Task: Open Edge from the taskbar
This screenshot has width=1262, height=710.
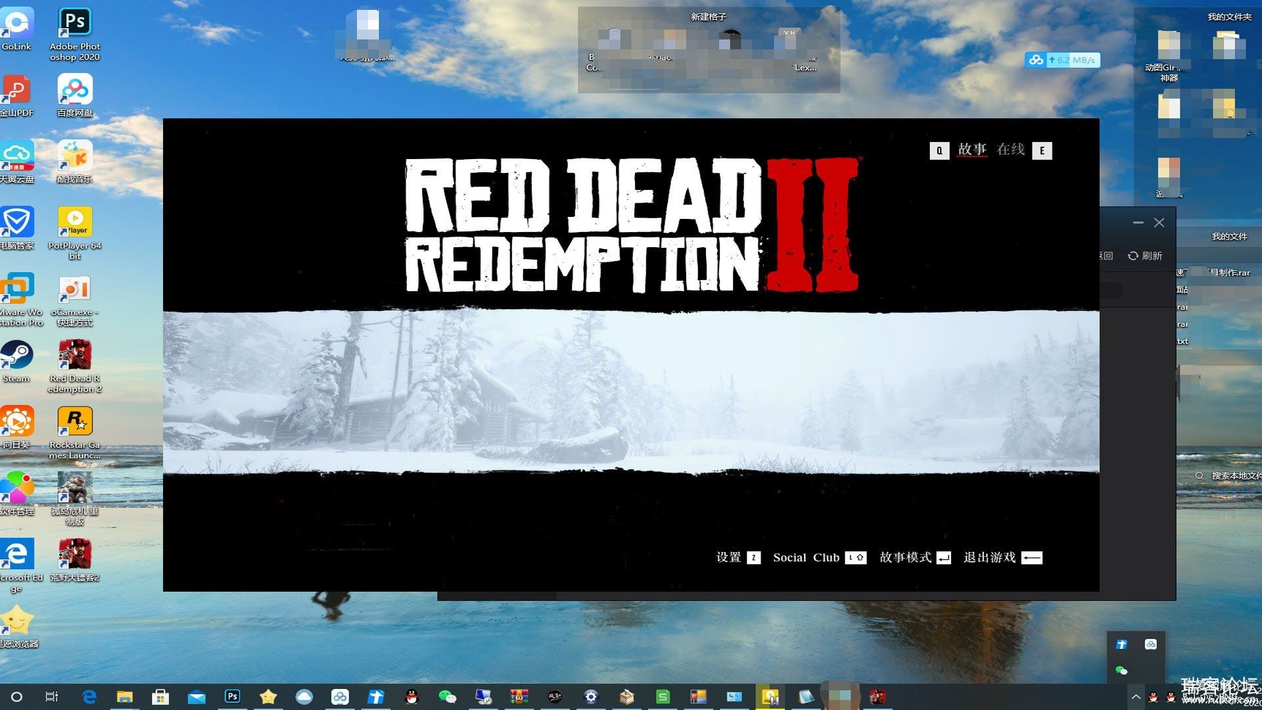Action: click(89, 697)
